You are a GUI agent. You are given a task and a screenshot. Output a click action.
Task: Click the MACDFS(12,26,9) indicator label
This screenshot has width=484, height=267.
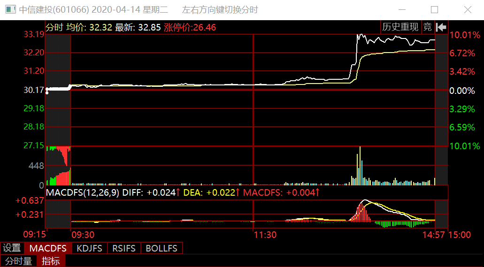pos(82,192)
